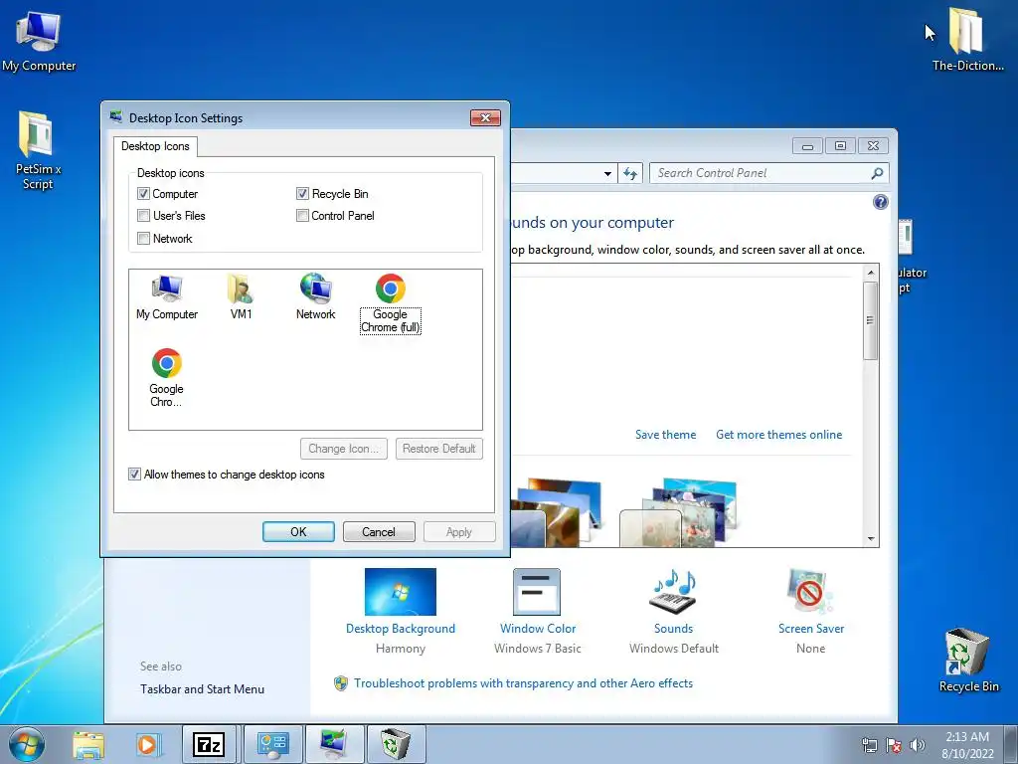Click the Apply button
This screenshot has height=764, width=1018.
(459, 532)
